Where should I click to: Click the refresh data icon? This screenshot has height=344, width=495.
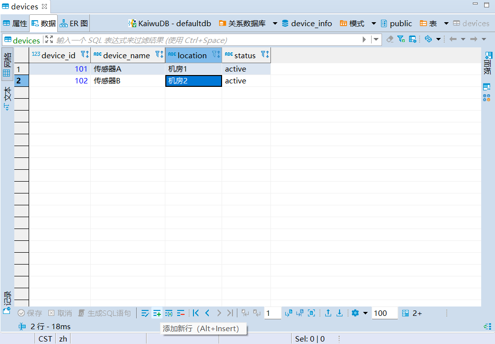(428, 39)
